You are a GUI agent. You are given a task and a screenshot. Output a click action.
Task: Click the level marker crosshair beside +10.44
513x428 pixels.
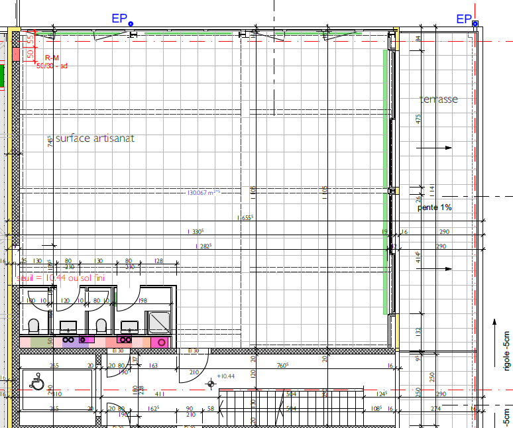(x=211, y=382)
